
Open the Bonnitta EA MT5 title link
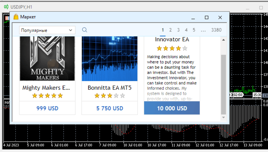[x=110, y=88]
